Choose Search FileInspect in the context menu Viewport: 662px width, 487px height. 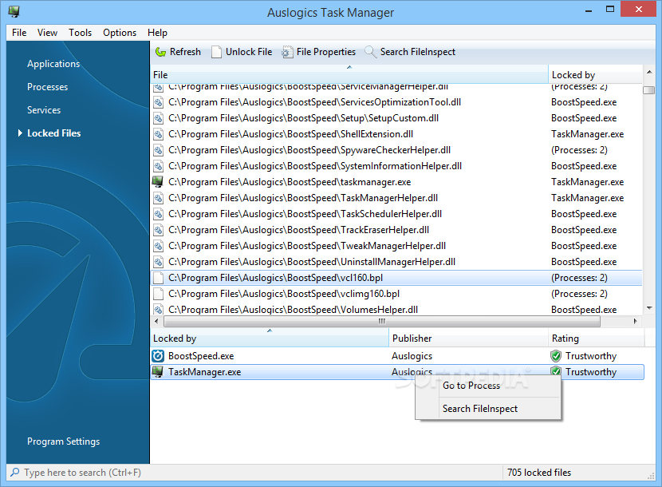click(x=480, y=409)
